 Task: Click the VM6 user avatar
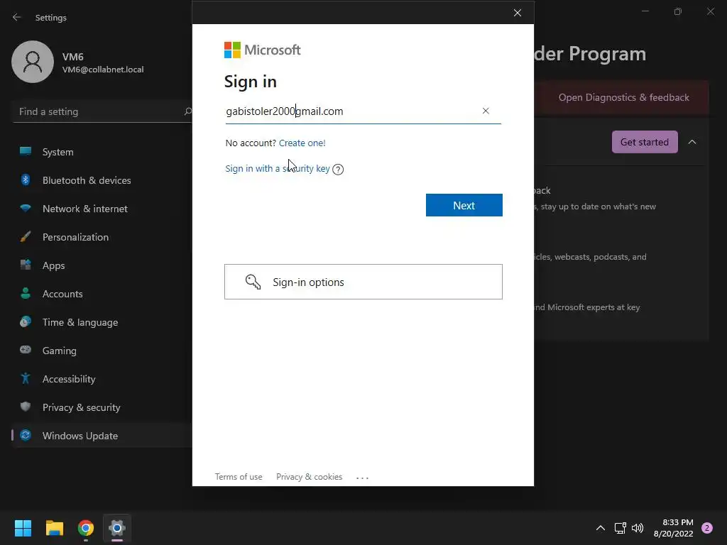point(33,62)
